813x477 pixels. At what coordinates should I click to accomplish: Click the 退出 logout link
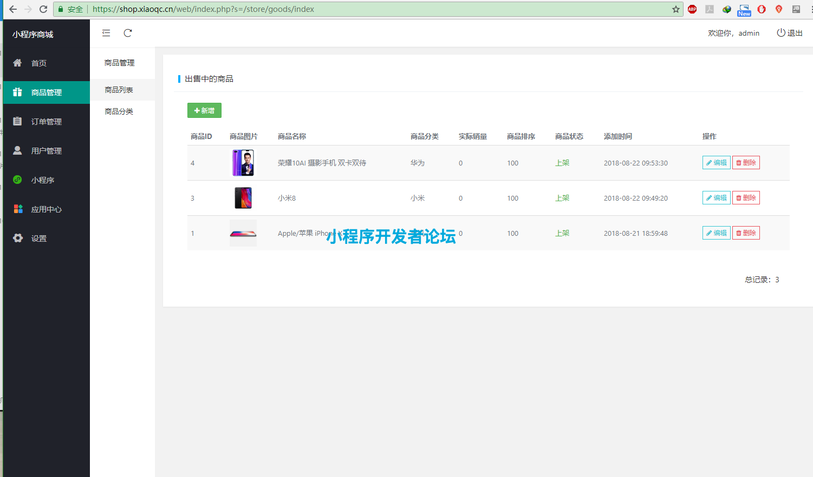[790, 33]
